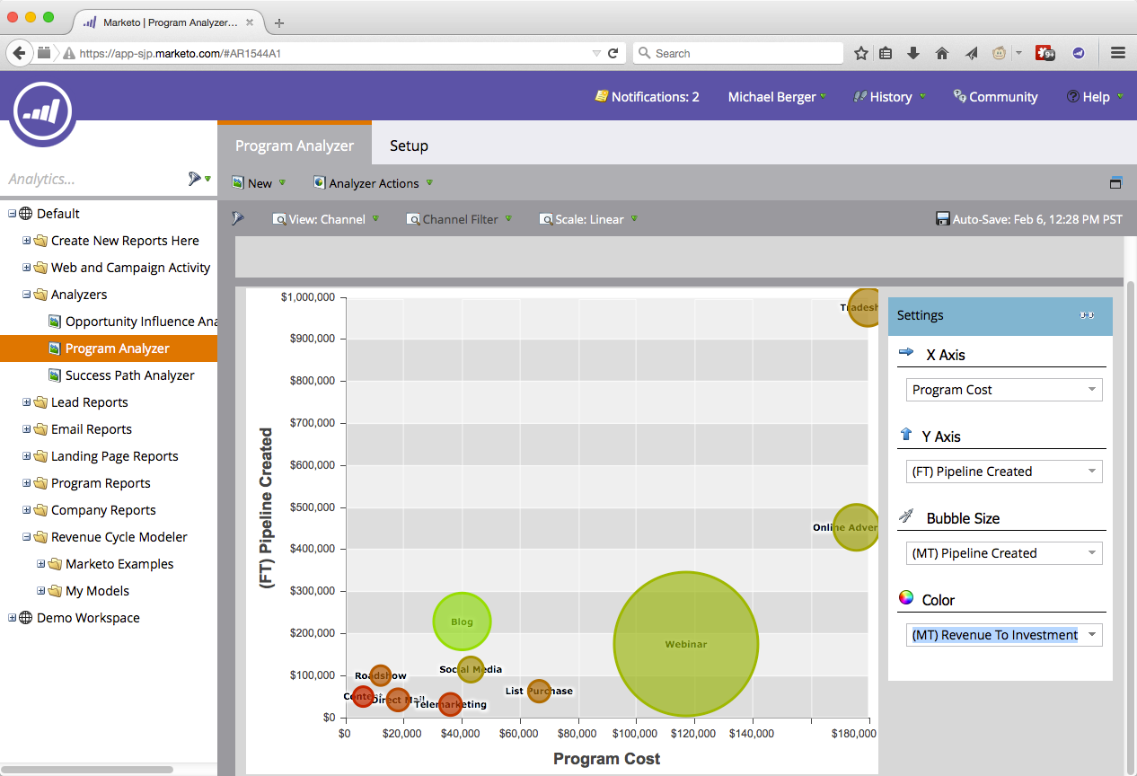
Task: Click the browser home icon
Action: tap(942, 53)
